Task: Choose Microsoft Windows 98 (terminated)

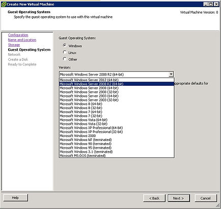Action: click(x=116, y=144)
